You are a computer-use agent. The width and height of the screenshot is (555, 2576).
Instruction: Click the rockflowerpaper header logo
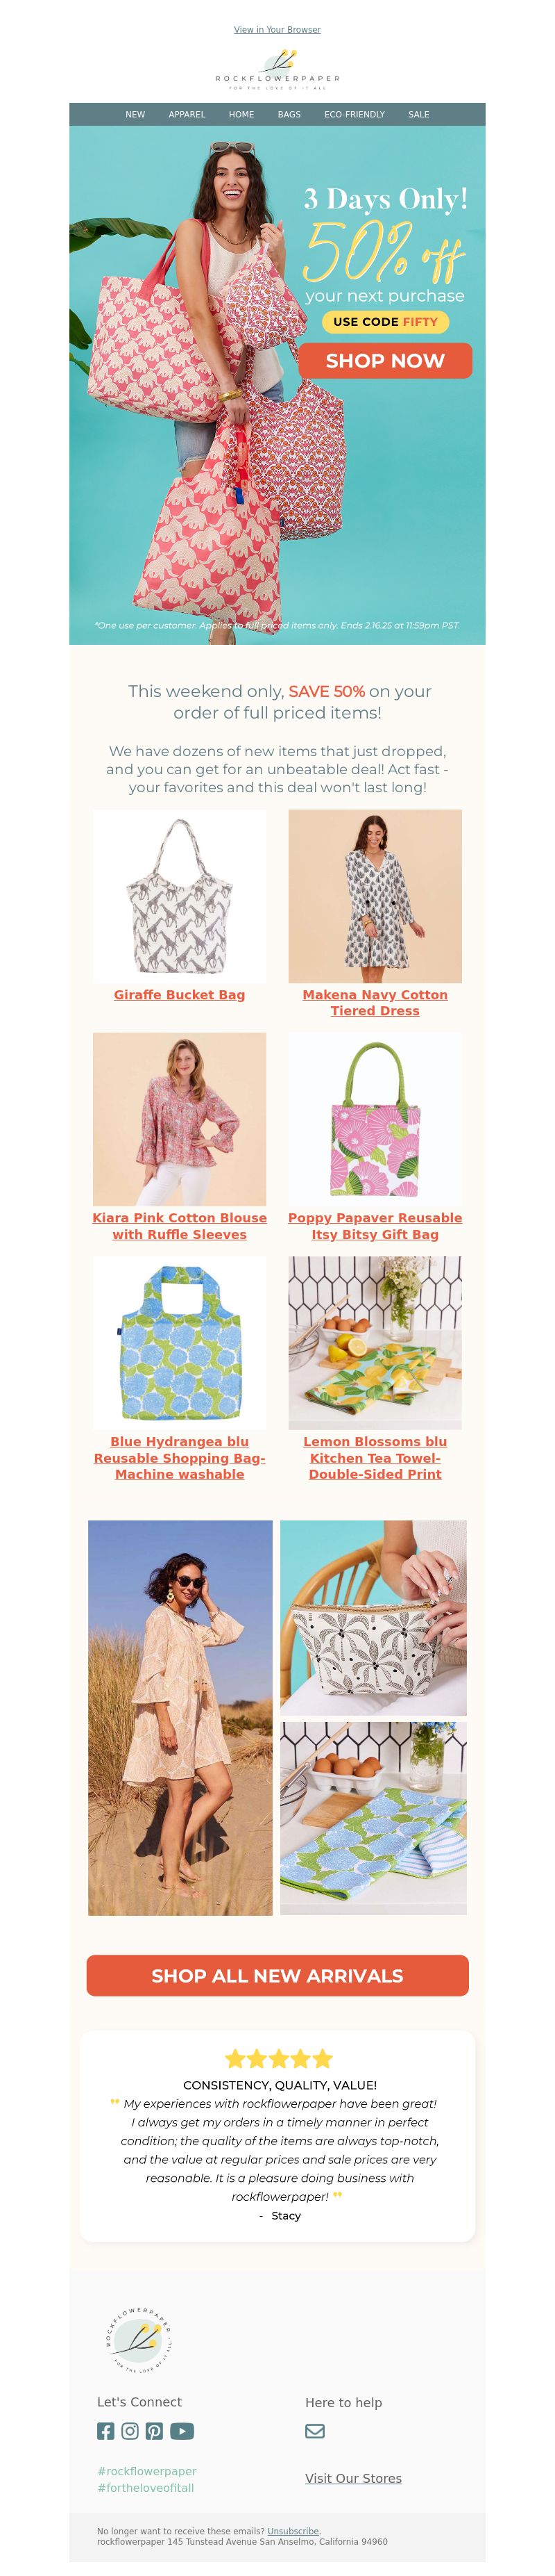(x=277, y=69)
